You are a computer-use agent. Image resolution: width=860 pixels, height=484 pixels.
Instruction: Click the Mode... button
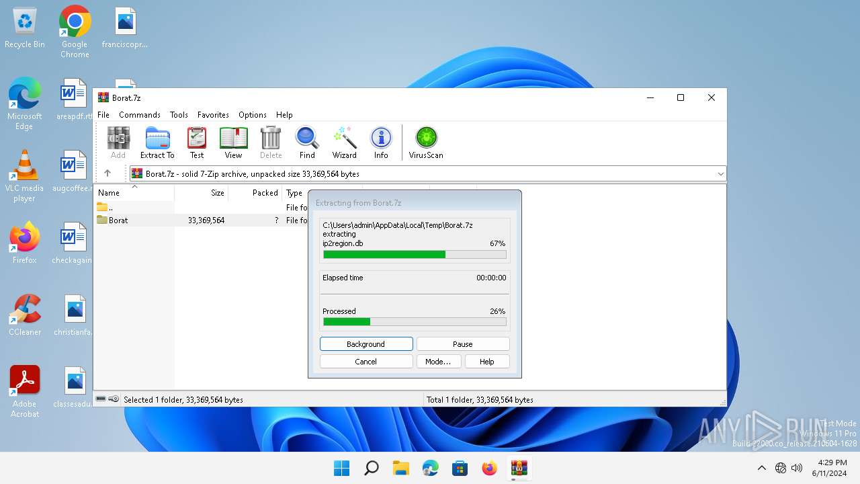(438, 362)
